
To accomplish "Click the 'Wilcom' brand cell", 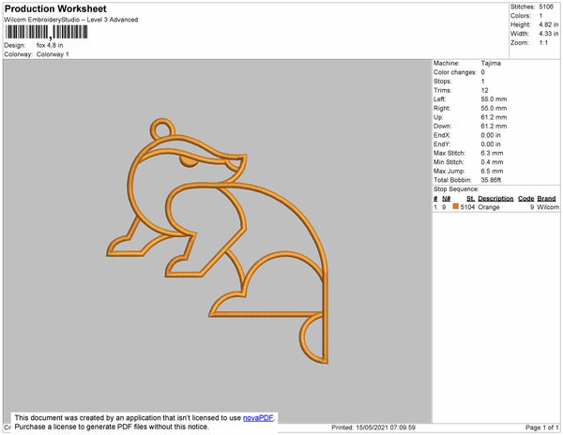I will tap(548, 207).
